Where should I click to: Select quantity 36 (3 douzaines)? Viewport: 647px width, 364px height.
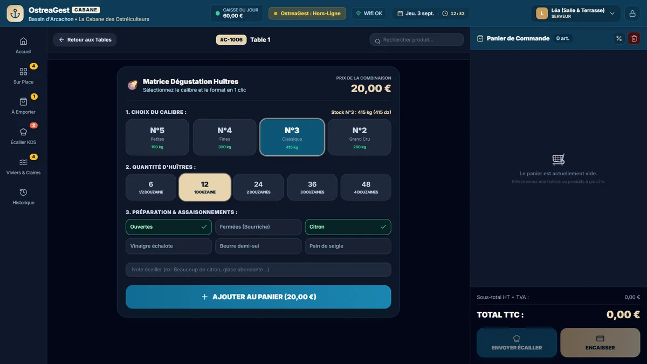(x=312, y=187)
